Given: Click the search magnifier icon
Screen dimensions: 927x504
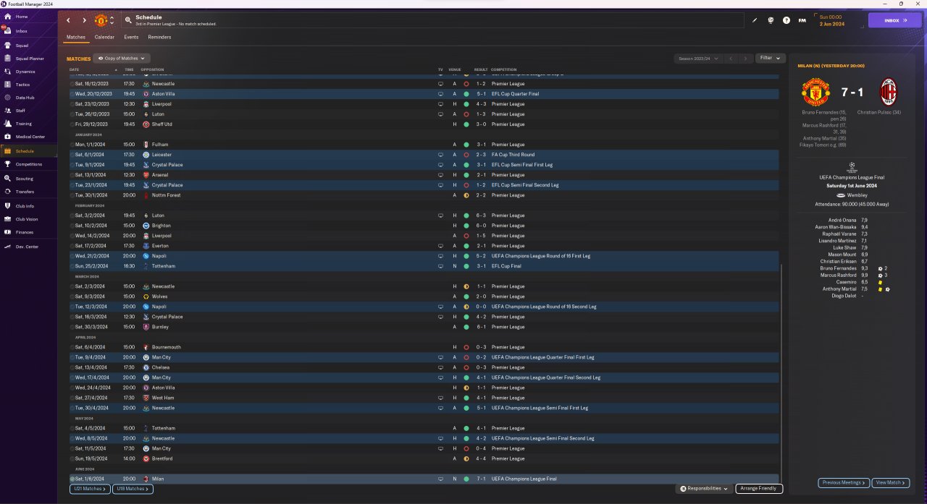Looking at the screenshot, I should 128,20.
